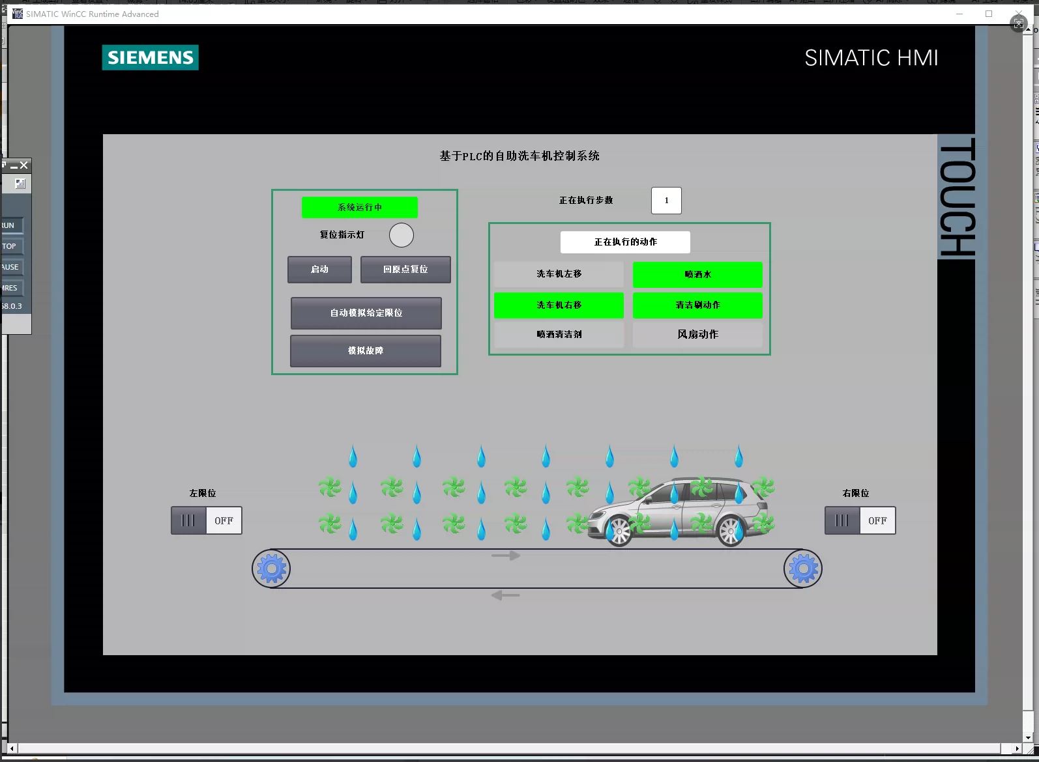Click horizontal scrollbar left arrow

coord(12,748)
